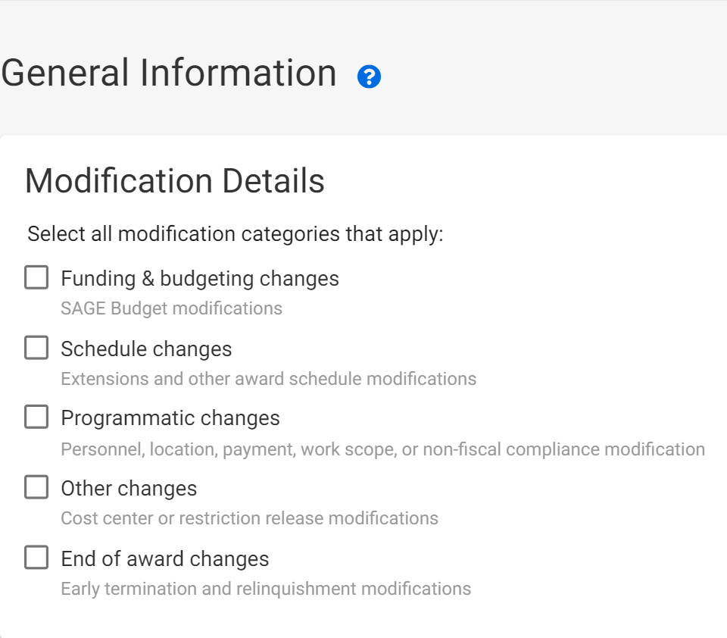This screenshot has height=638, width=727.
Task: Click the Modification Details section heading
Action: [x=175, y=182]
